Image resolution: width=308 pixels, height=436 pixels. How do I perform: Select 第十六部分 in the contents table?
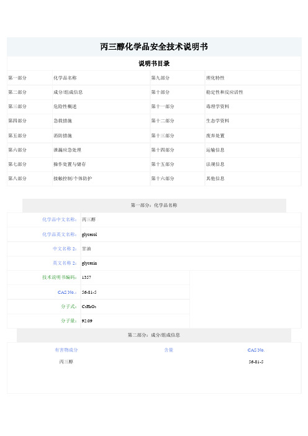point(163,178)
